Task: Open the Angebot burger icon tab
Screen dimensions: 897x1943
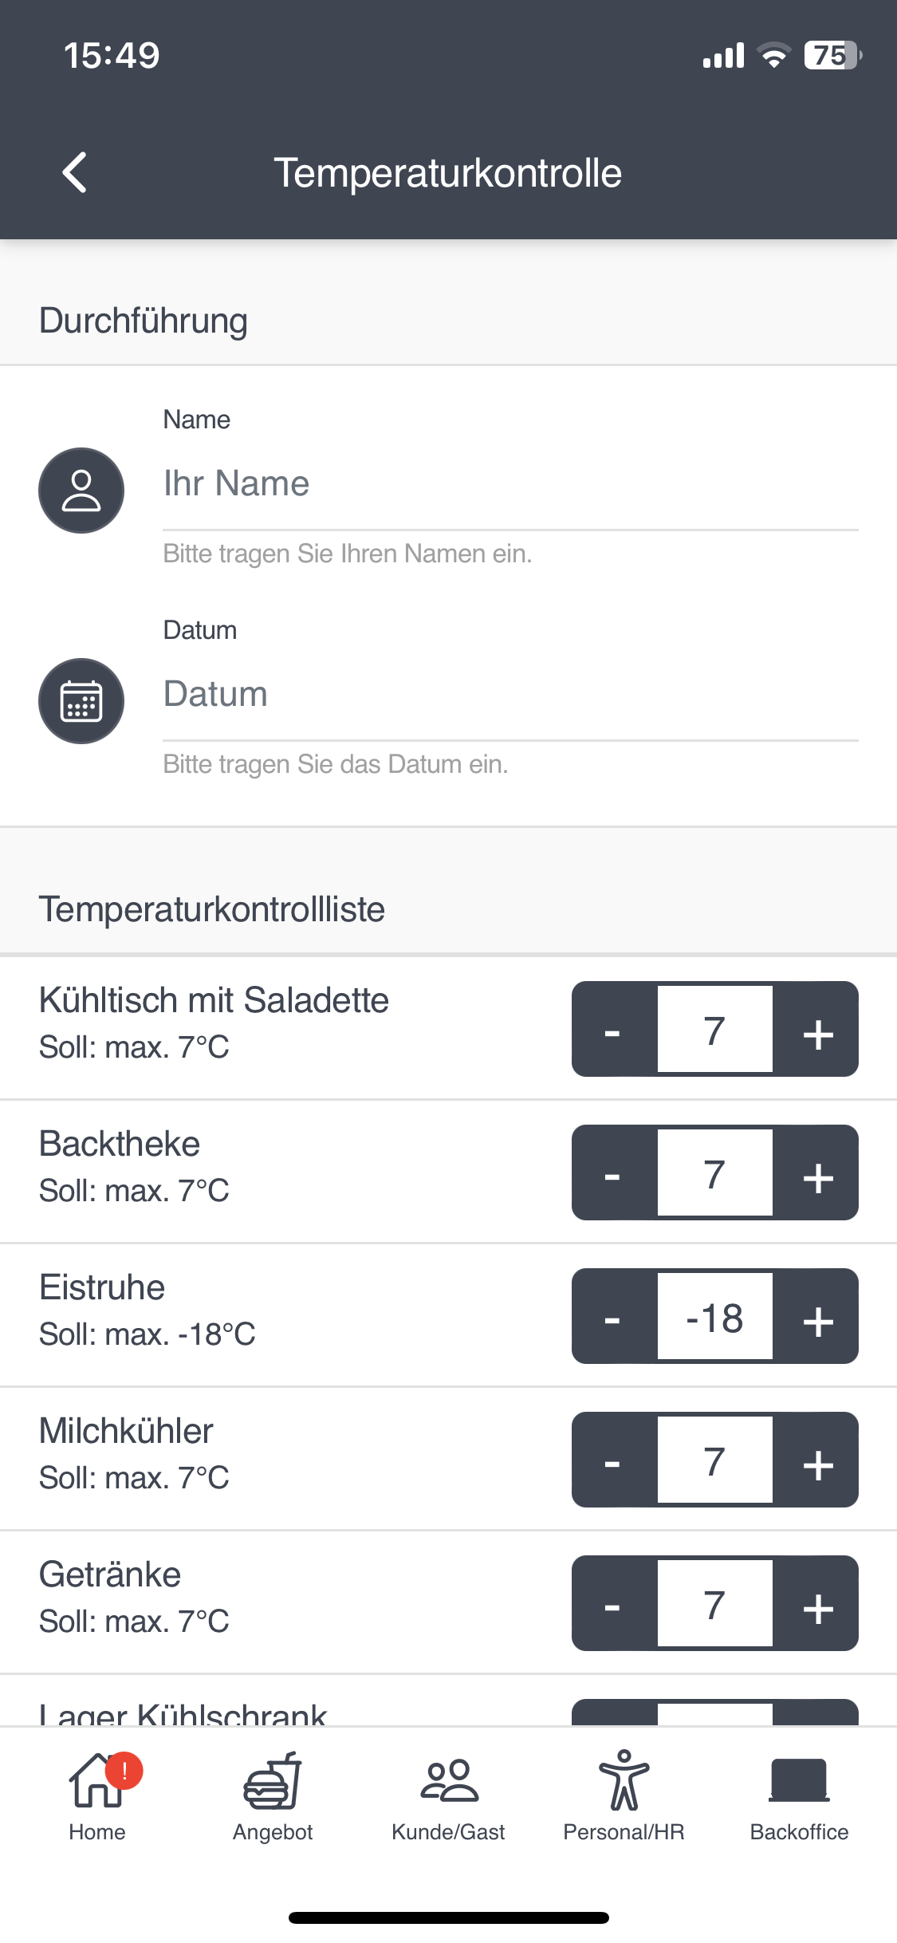Action: click(273, 1794)
